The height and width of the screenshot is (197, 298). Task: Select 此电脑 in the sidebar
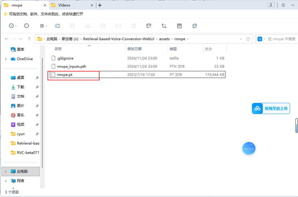click(x=21, y=171)
